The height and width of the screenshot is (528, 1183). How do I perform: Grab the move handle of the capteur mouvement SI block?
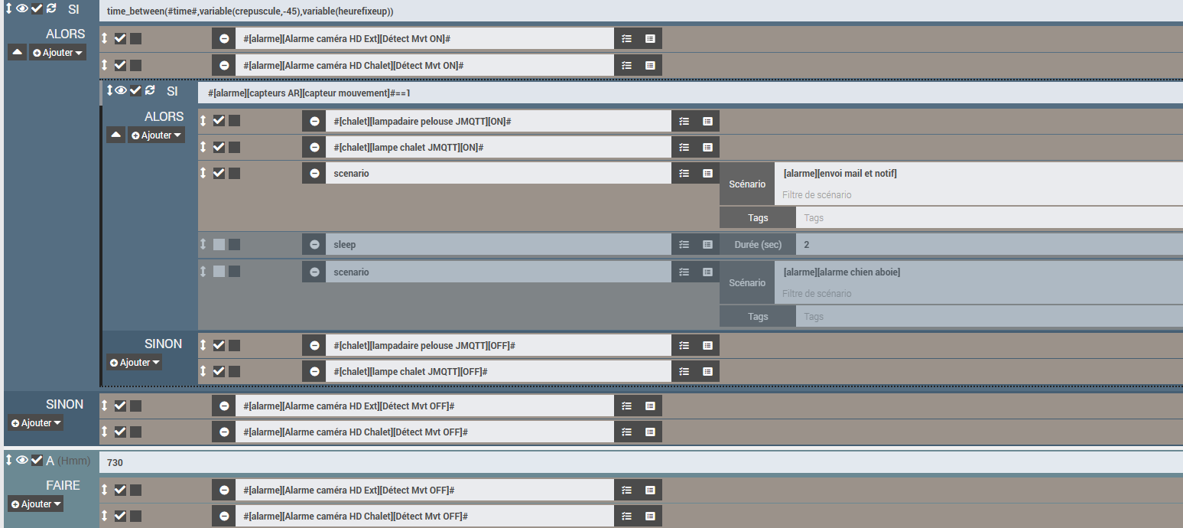[x=109, y=90]
